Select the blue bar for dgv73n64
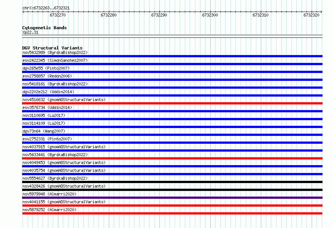 (172, 135)
